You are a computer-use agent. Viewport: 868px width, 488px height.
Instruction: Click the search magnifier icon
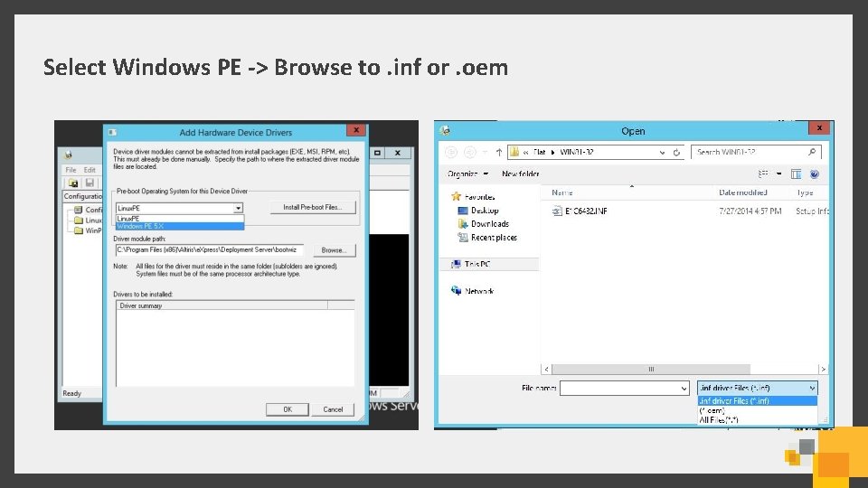tap(812, 152)
